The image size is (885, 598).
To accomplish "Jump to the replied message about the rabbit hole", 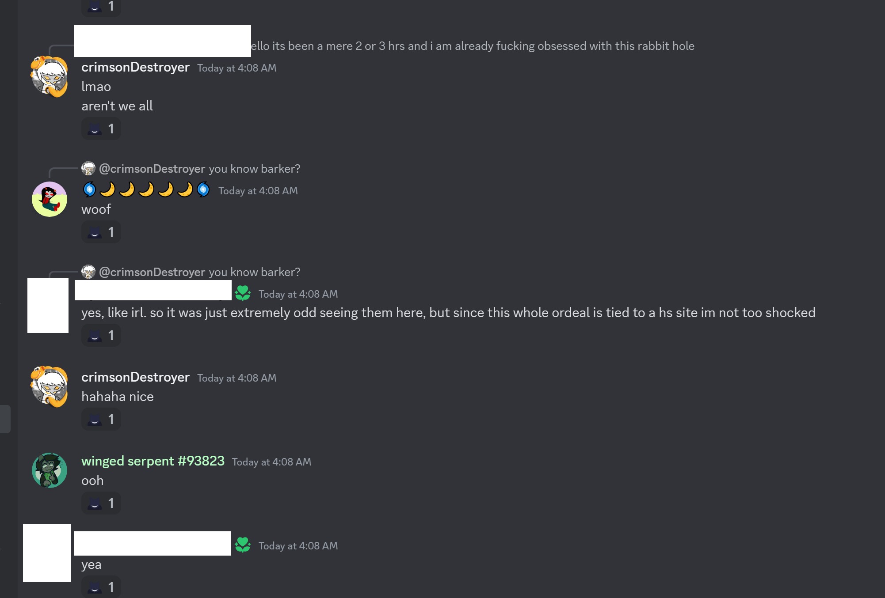I will click(472, 46).
